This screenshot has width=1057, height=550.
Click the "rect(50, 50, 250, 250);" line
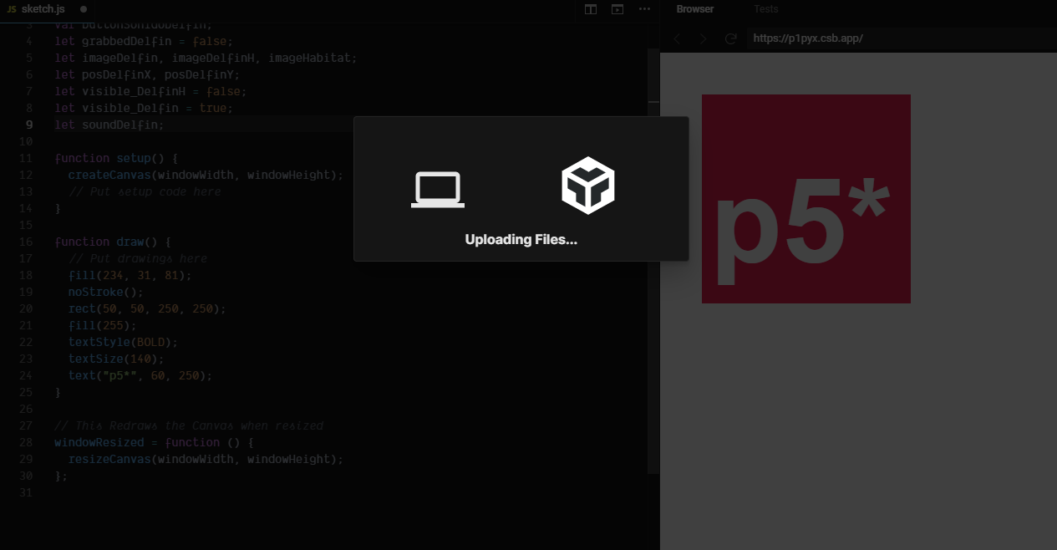click(147, 308)
